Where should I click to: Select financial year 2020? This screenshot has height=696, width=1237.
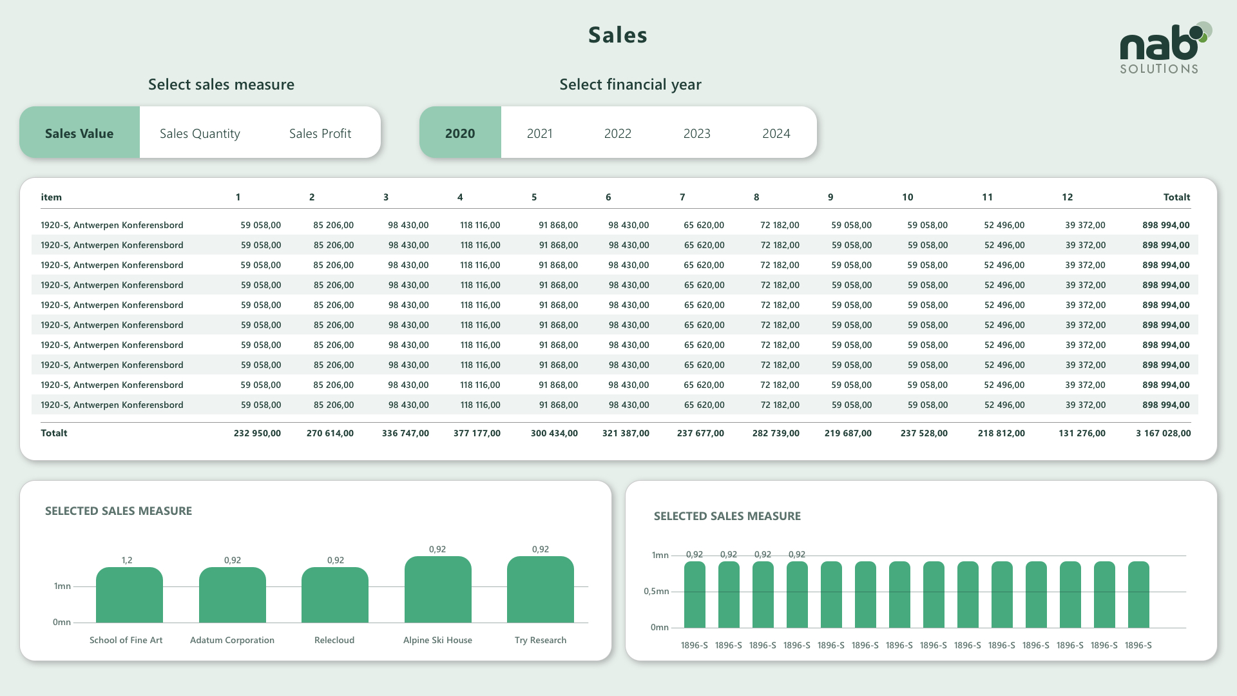(460, 133)
